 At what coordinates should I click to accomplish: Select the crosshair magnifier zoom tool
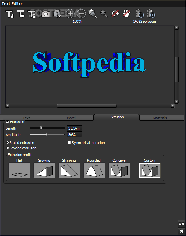click(x=104, y=13)
